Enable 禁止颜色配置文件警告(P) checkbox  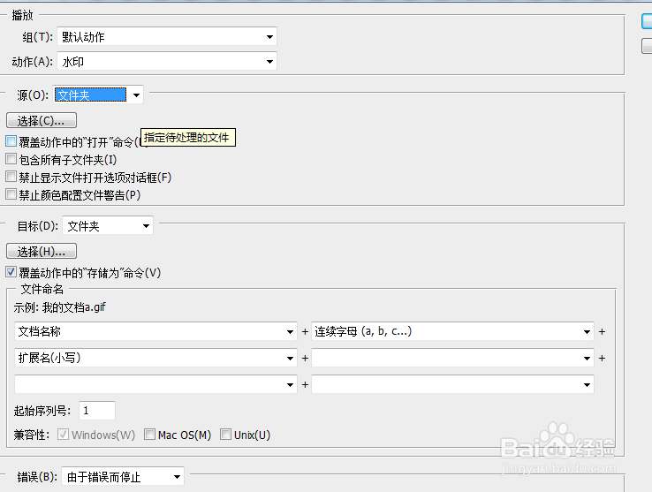[x=11, y=194]
